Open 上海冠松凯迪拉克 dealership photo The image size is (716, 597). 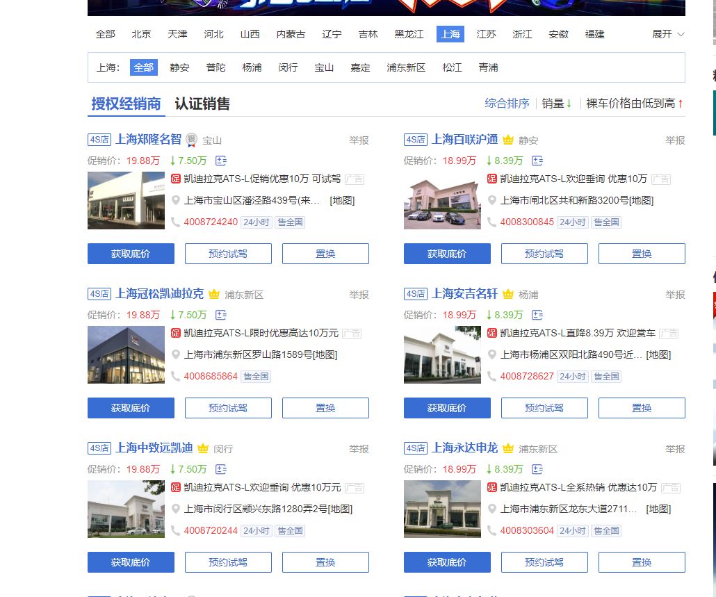tap(126, 354)
